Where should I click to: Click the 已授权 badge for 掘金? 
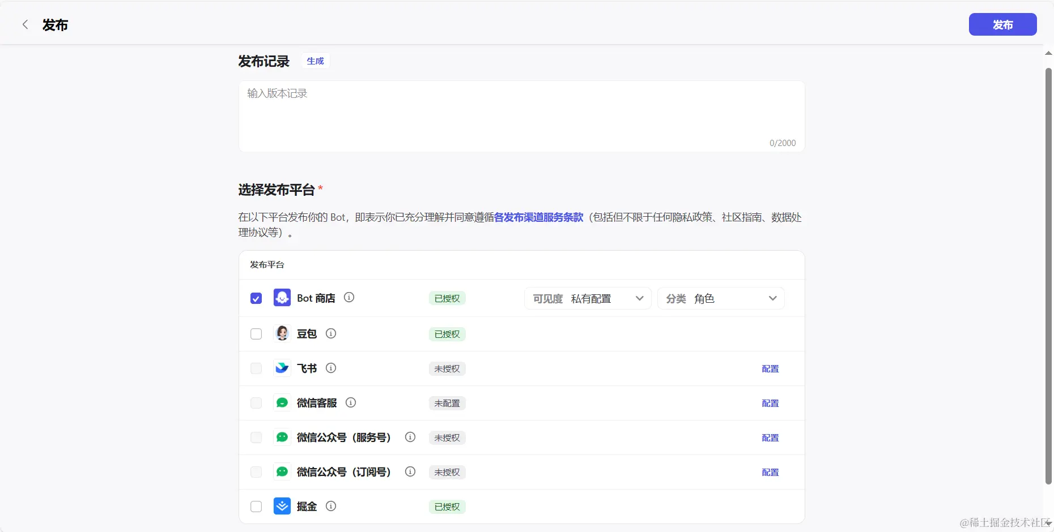coord(447,507)
